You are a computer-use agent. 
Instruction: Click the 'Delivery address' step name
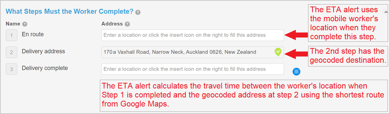(x=43, y=51)
